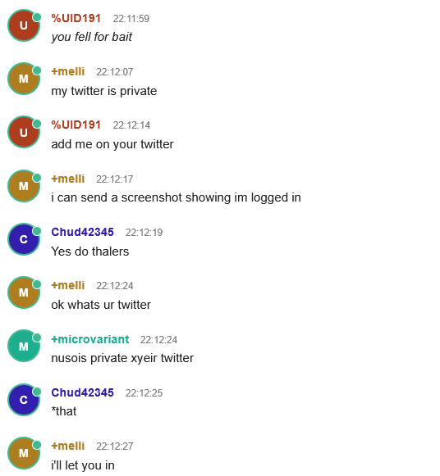
Task: Click Chud42345 username at 22:12:19
Action: coord(82,232)
